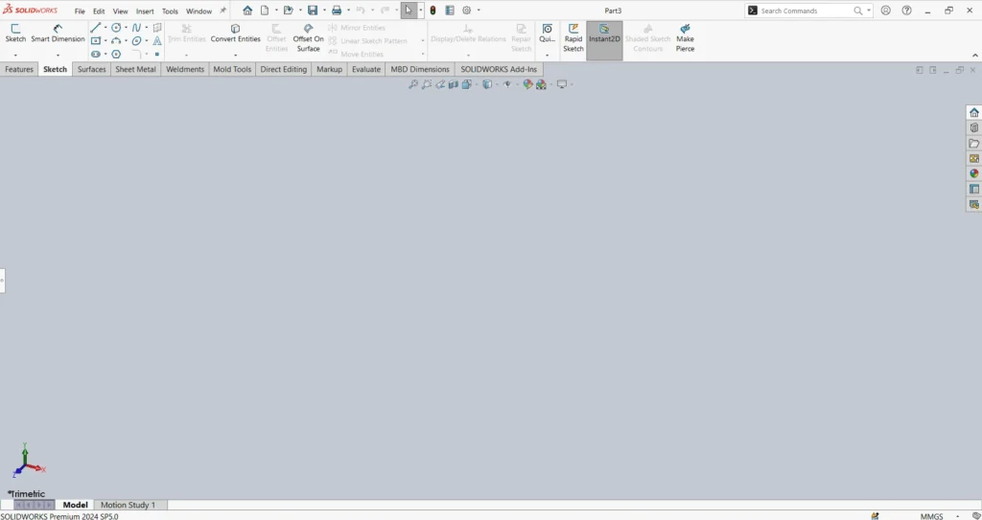Open Appearances task pane tab
The width and height of the screenshot is (982, 520).
tap(974, 174)
